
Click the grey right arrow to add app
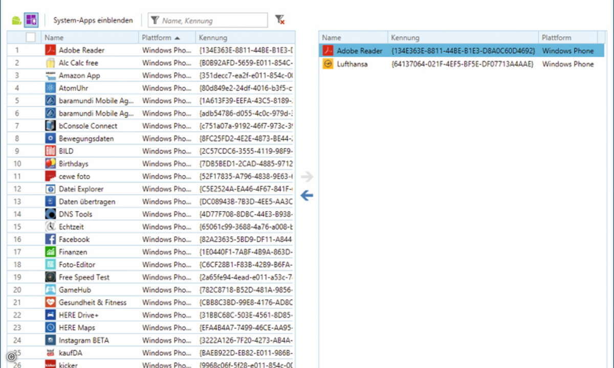tap(306, 177)
